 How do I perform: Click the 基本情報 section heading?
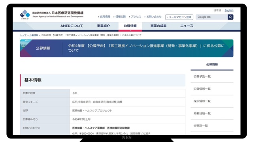click(x=33, y=80)
